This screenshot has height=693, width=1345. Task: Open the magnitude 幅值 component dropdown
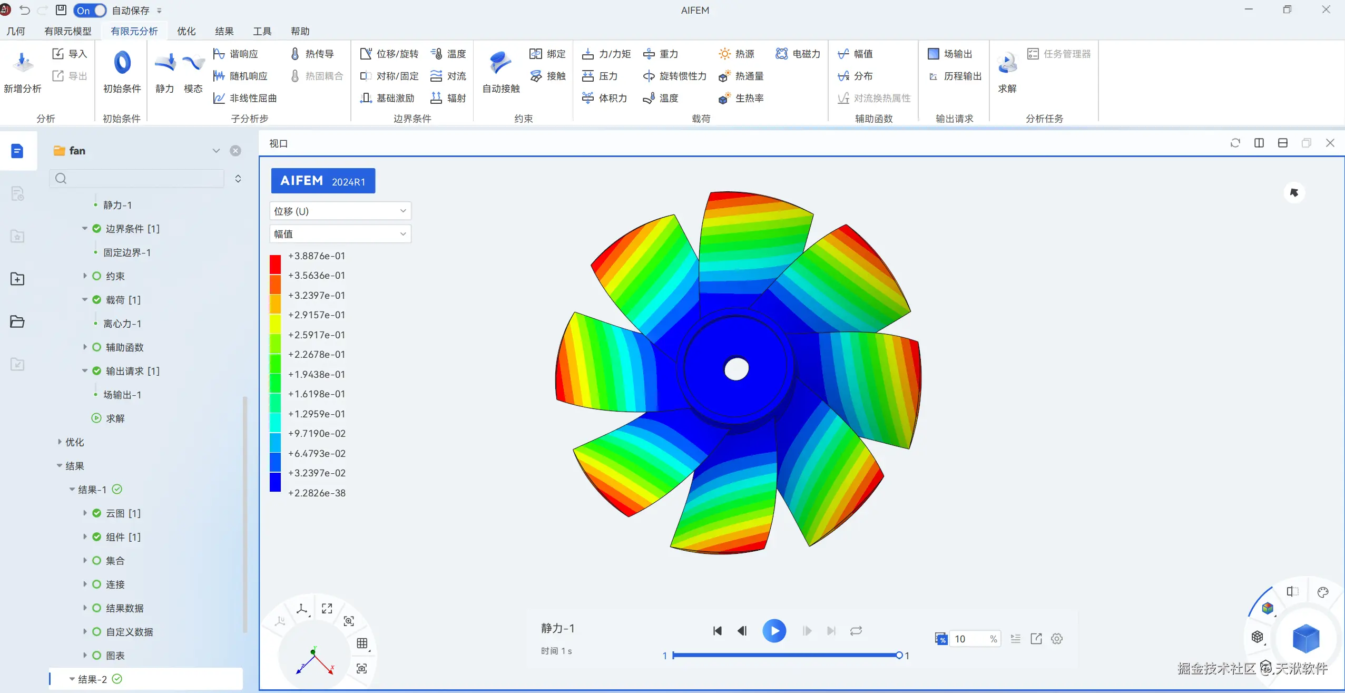[x=340, y=234]
